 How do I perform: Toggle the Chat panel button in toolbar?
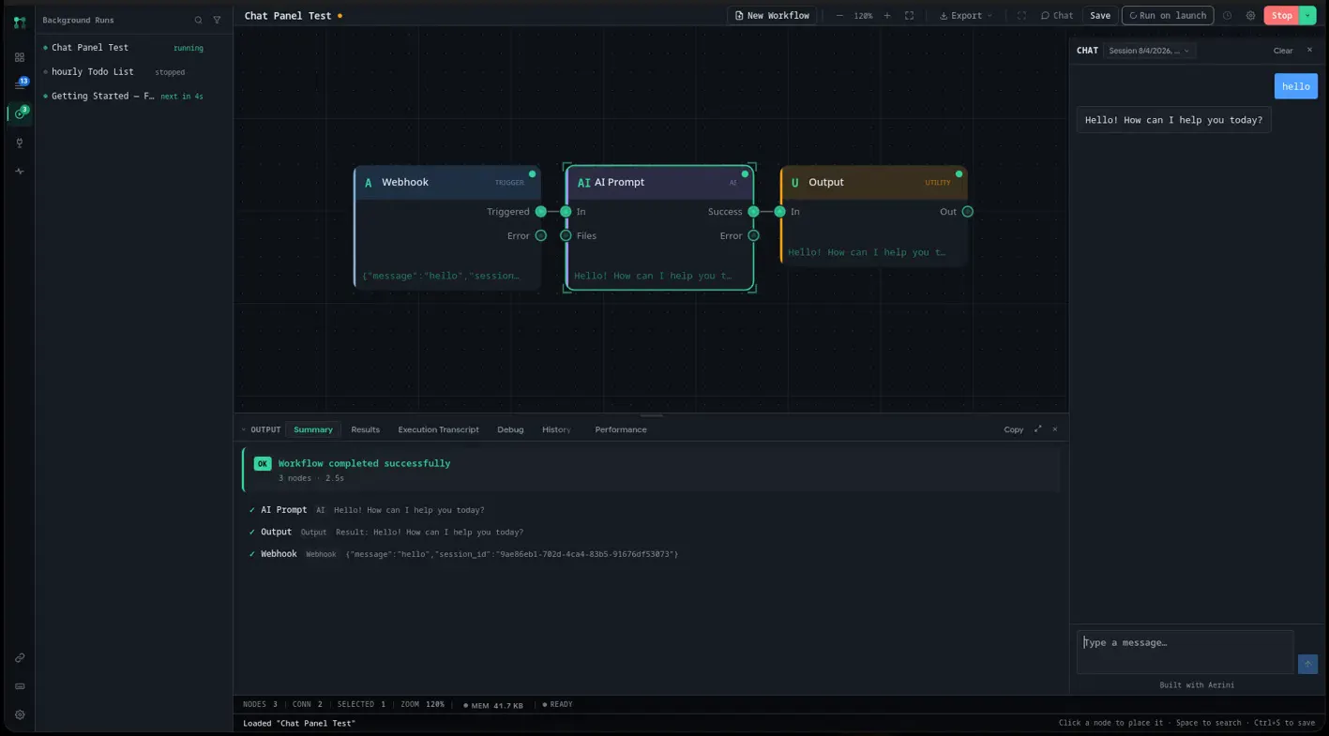(1057, 16)
